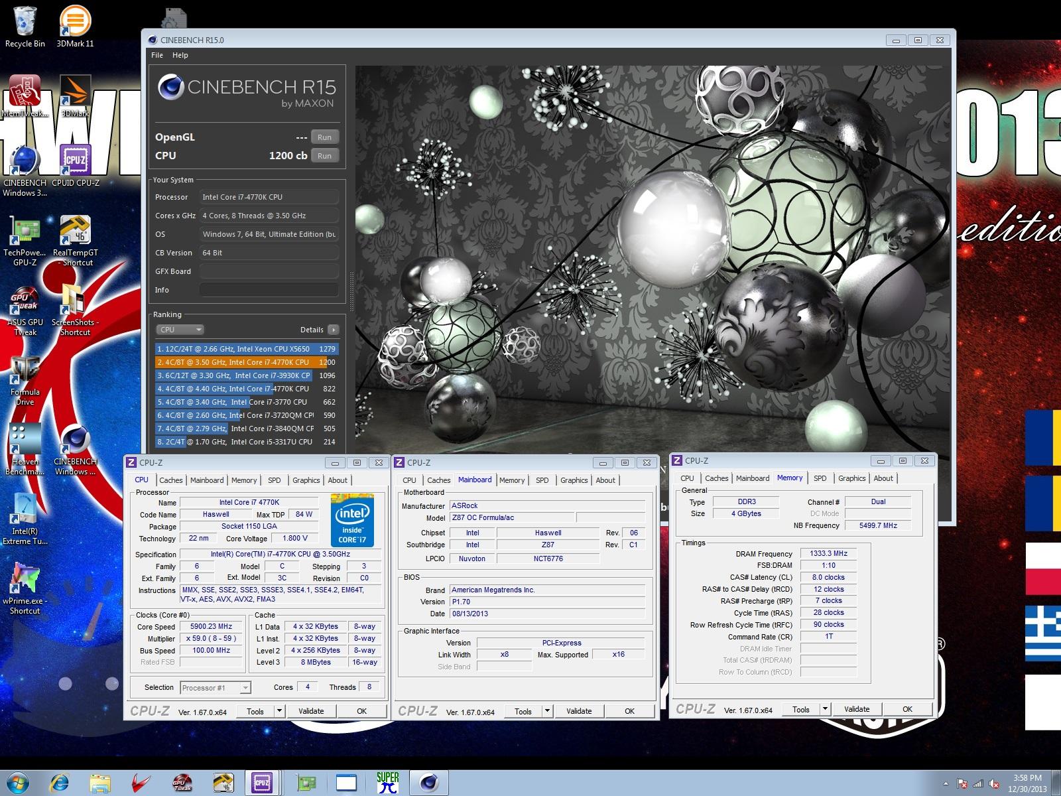The width and height of the screenshot is (1061, 796).
Task: Open the ScreenShots shortcut folder
Action: (x=75, y=310)
